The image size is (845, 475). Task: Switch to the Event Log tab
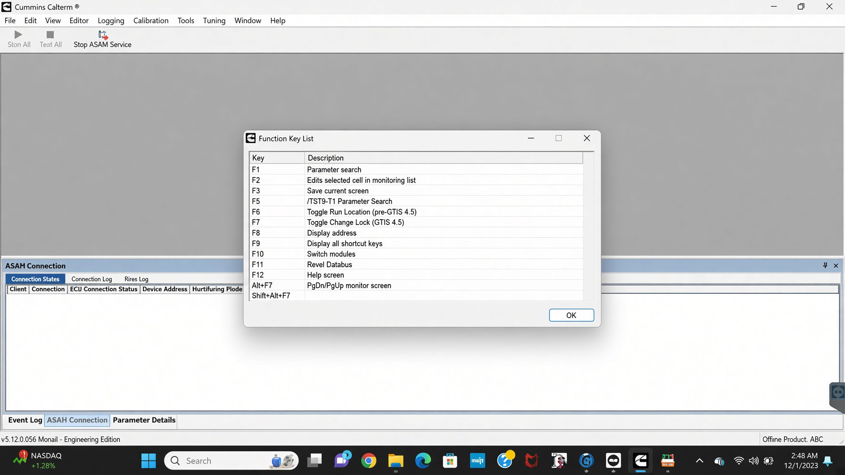[x=25, y=420]
